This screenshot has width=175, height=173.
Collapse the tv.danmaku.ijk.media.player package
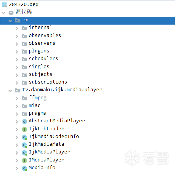tap(10, 91)
